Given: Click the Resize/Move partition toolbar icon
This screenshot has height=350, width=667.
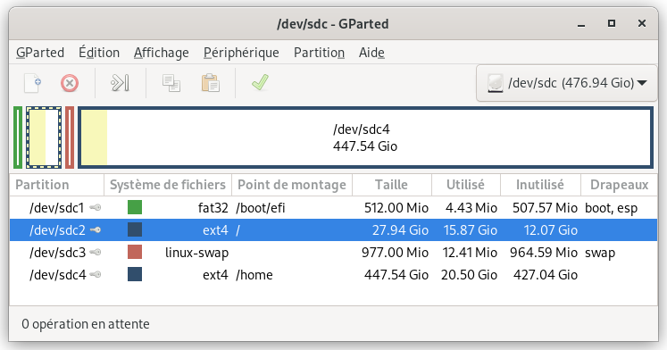Looking at the screenshot, I should tap(120, 83).
